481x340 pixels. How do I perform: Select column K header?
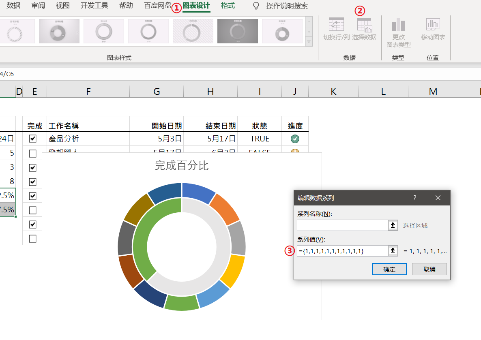pyautogui.click(x=333, y=91)
